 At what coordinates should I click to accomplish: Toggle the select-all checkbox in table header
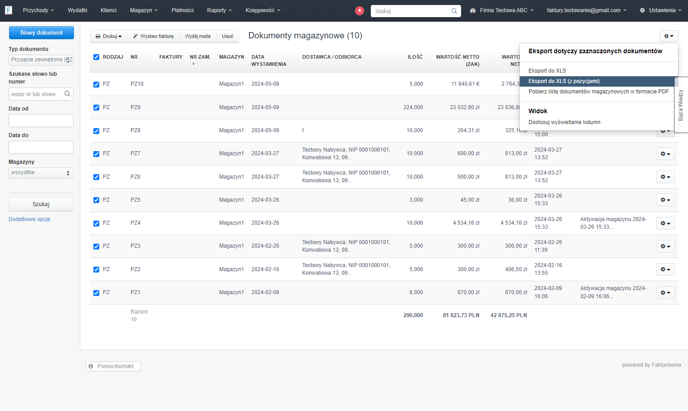[96, 57]
